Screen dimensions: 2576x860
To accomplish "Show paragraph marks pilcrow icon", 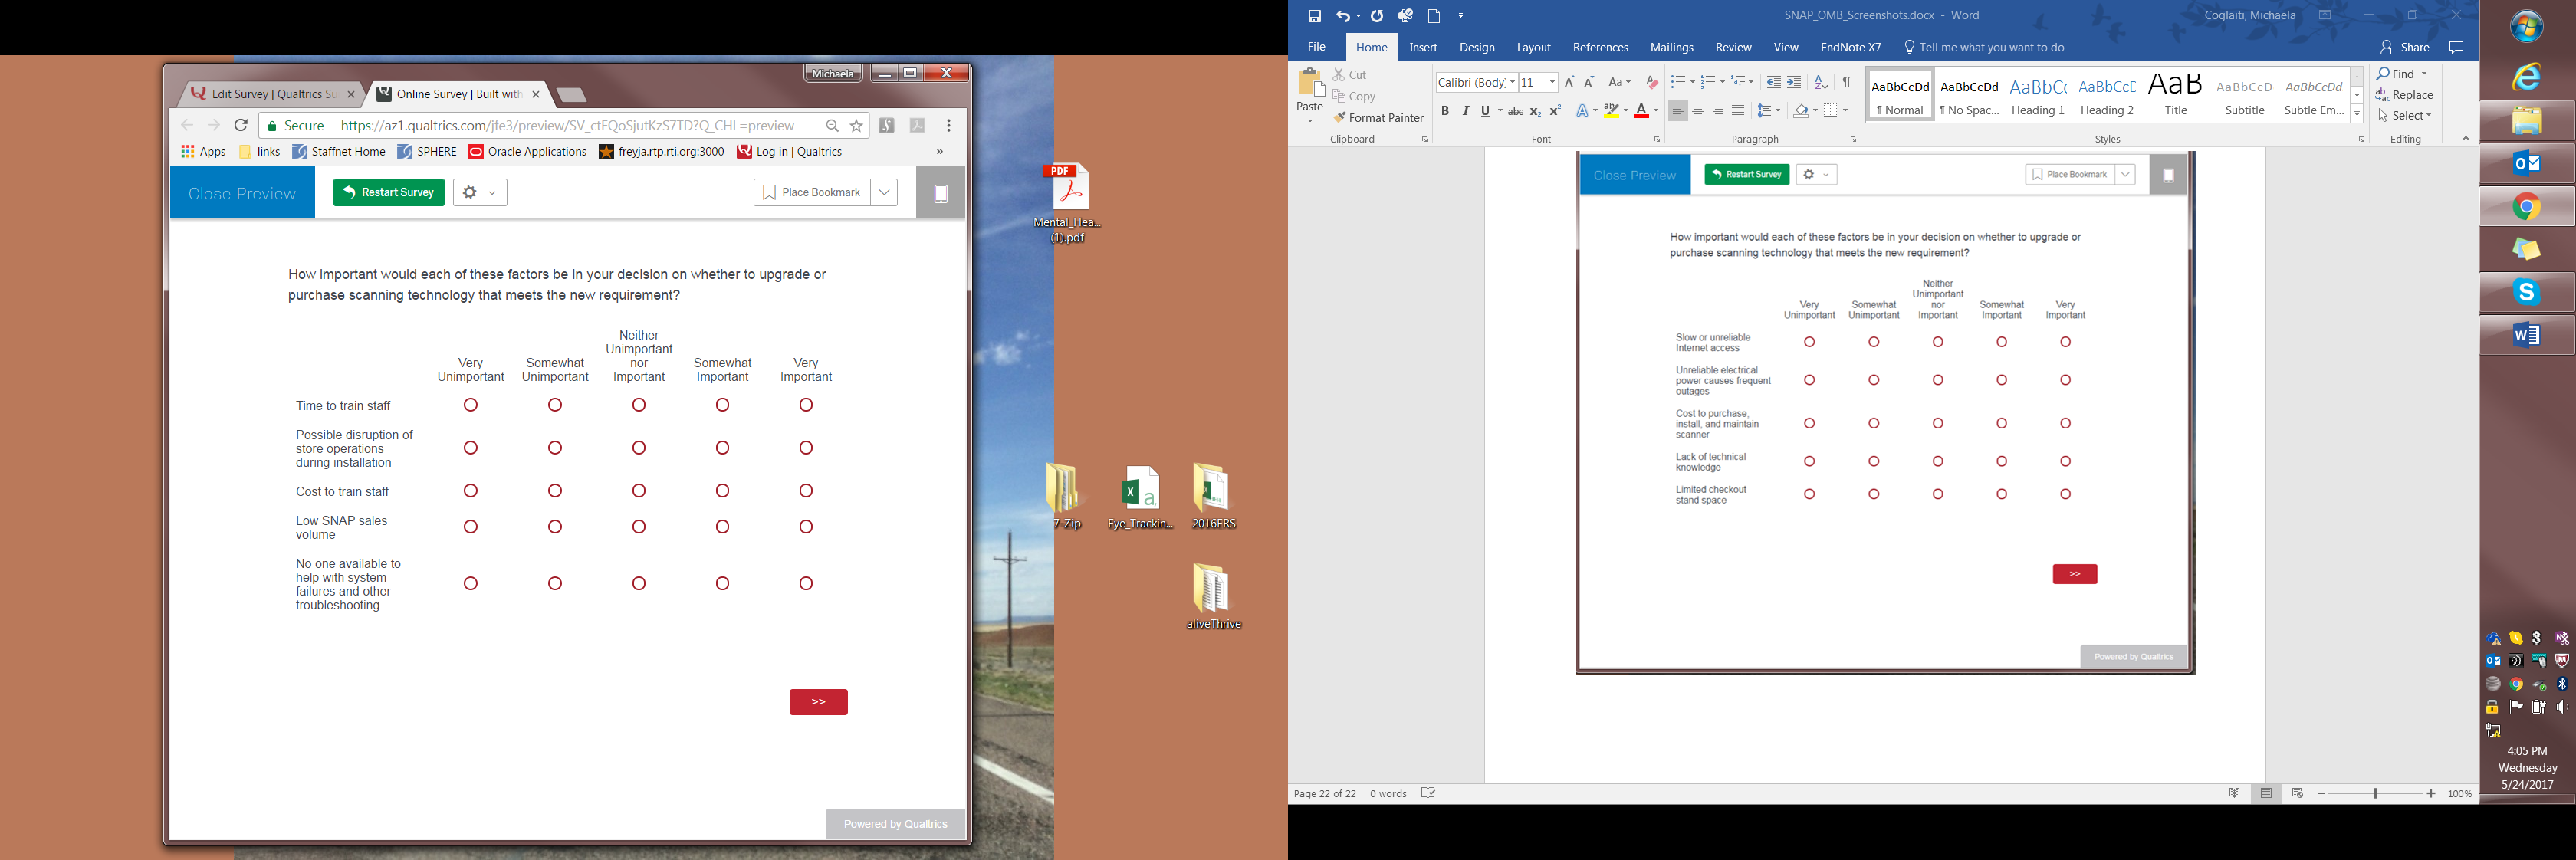I will pyautogui.click(x=1846, y=82).
